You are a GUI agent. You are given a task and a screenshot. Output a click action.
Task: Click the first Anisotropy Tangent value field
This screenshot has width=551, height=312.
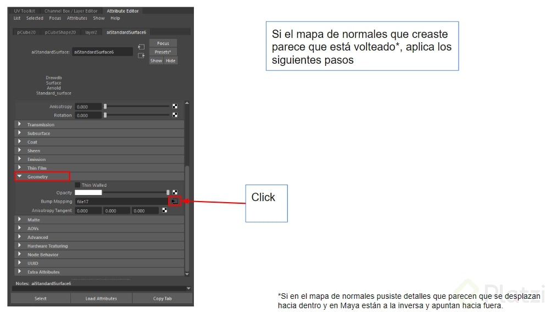(88, 211)
